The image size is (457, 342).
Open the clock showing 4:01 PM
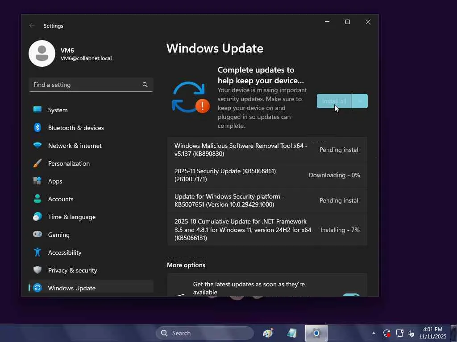pos(432,333)
